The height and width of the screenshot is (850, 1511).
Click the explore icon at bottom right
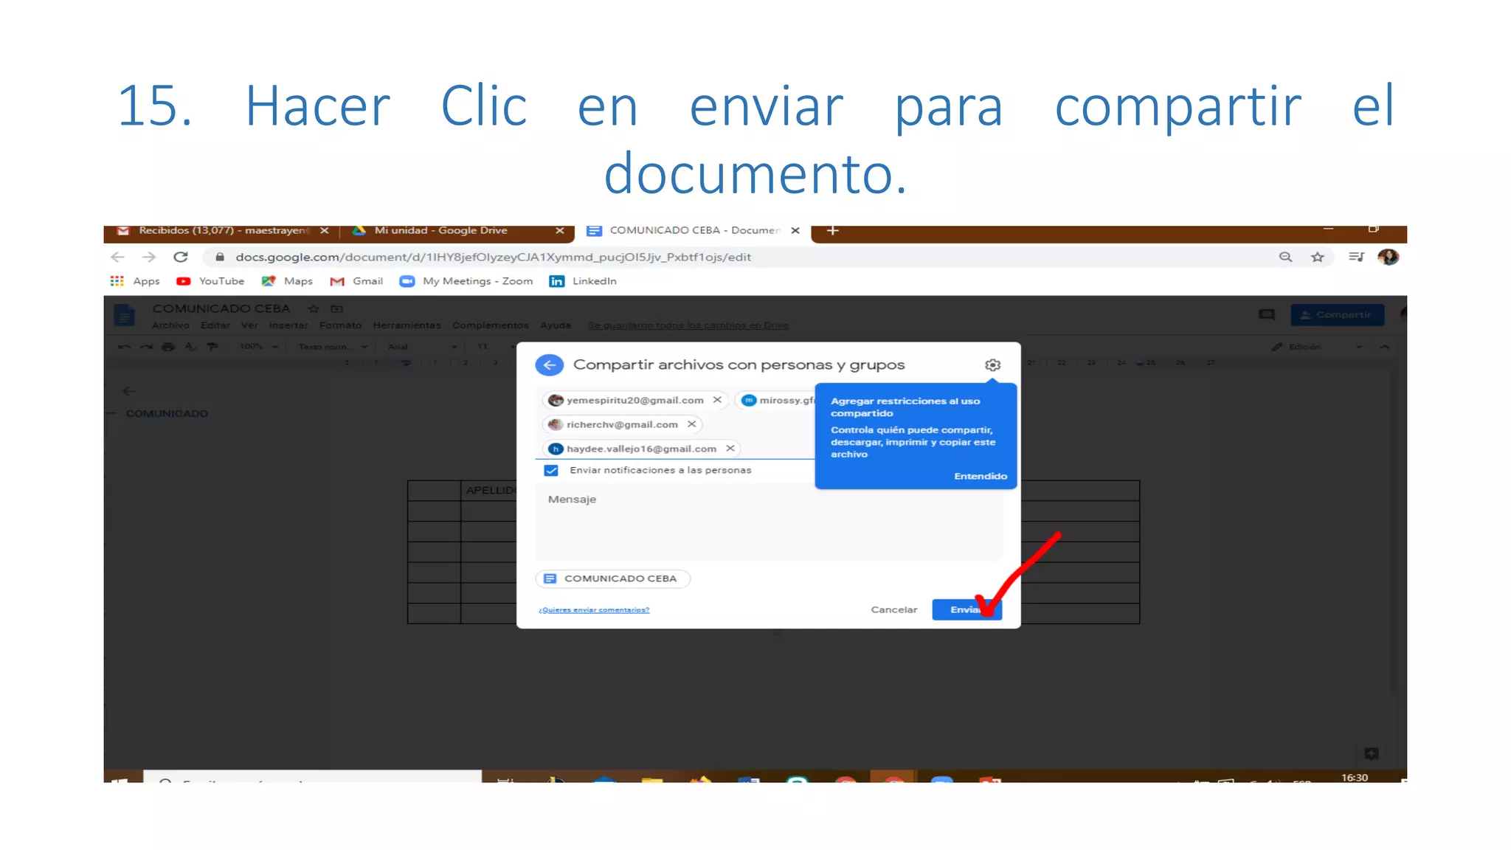coord(1371,753)
